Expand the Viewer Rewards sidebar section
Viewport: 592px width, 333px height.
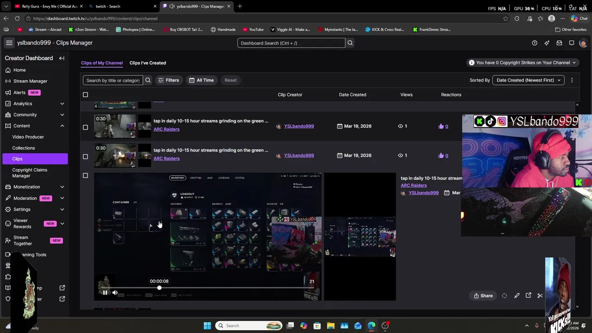coord(62,224)
